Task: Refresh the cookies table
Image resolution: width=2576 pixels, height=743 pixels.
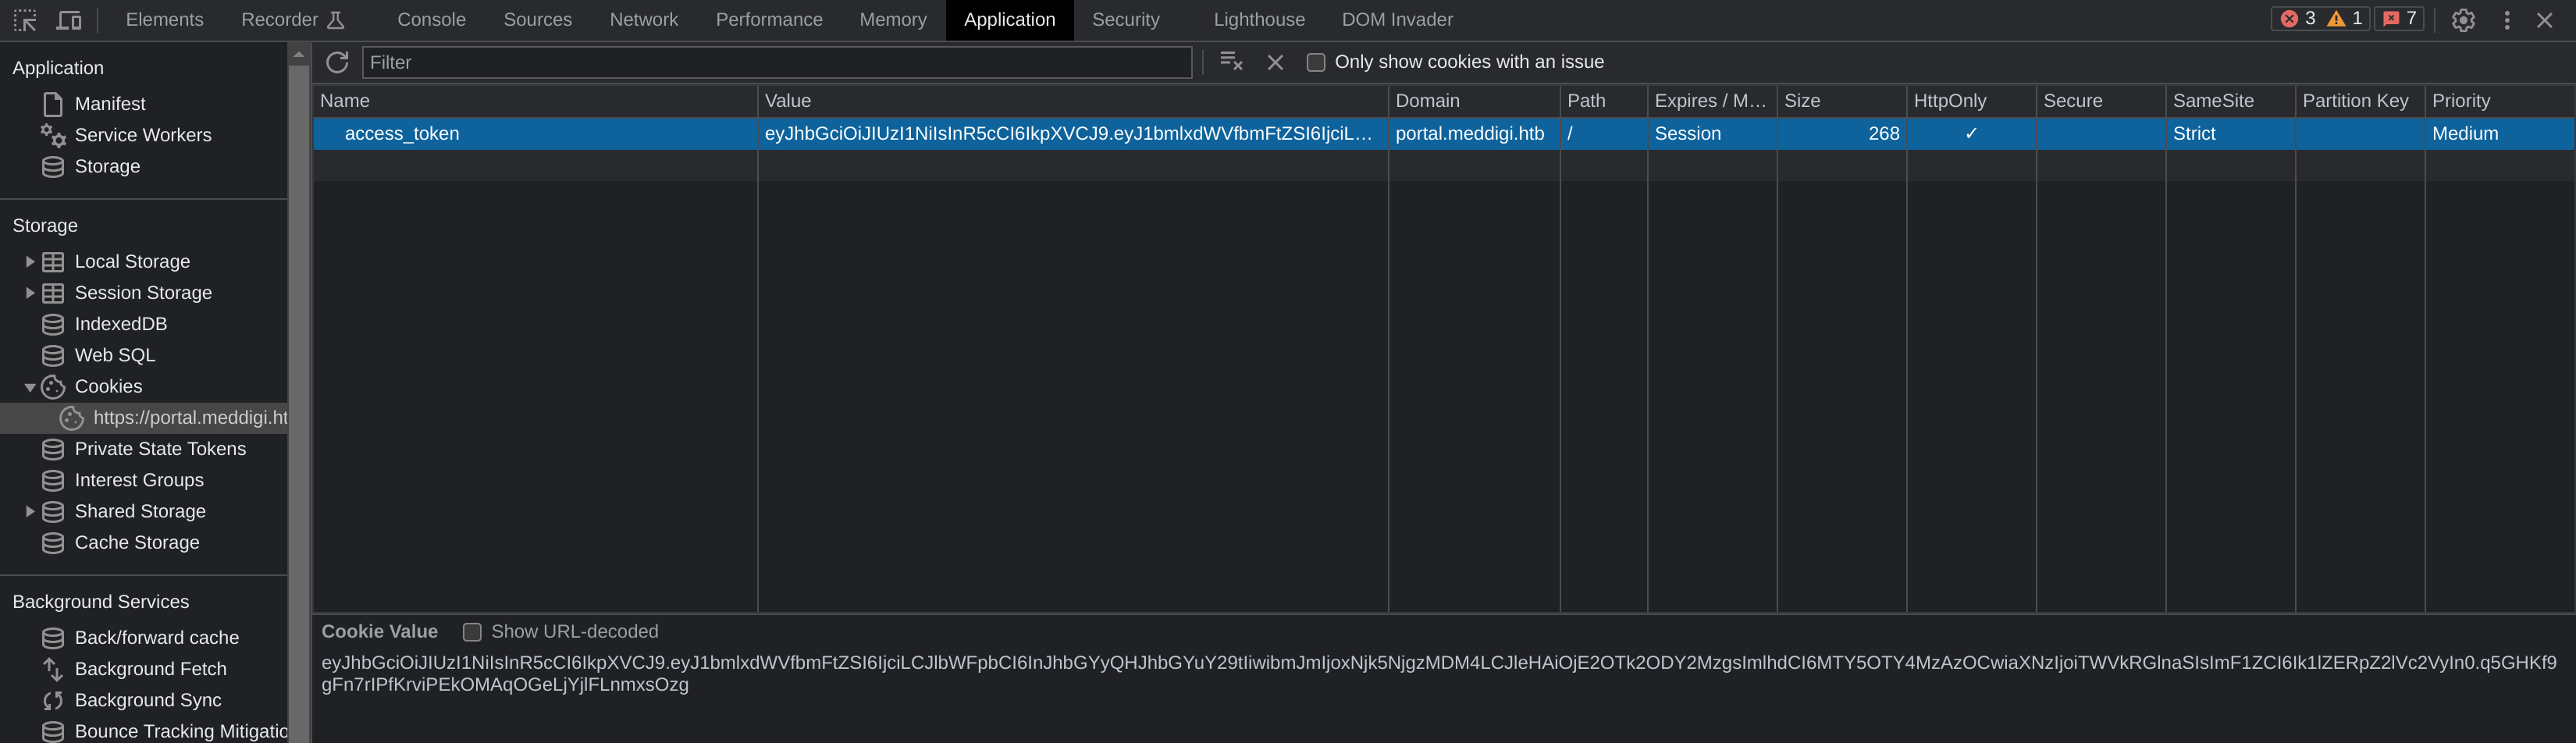Action: pyautogui.click(x=337, y=62)
